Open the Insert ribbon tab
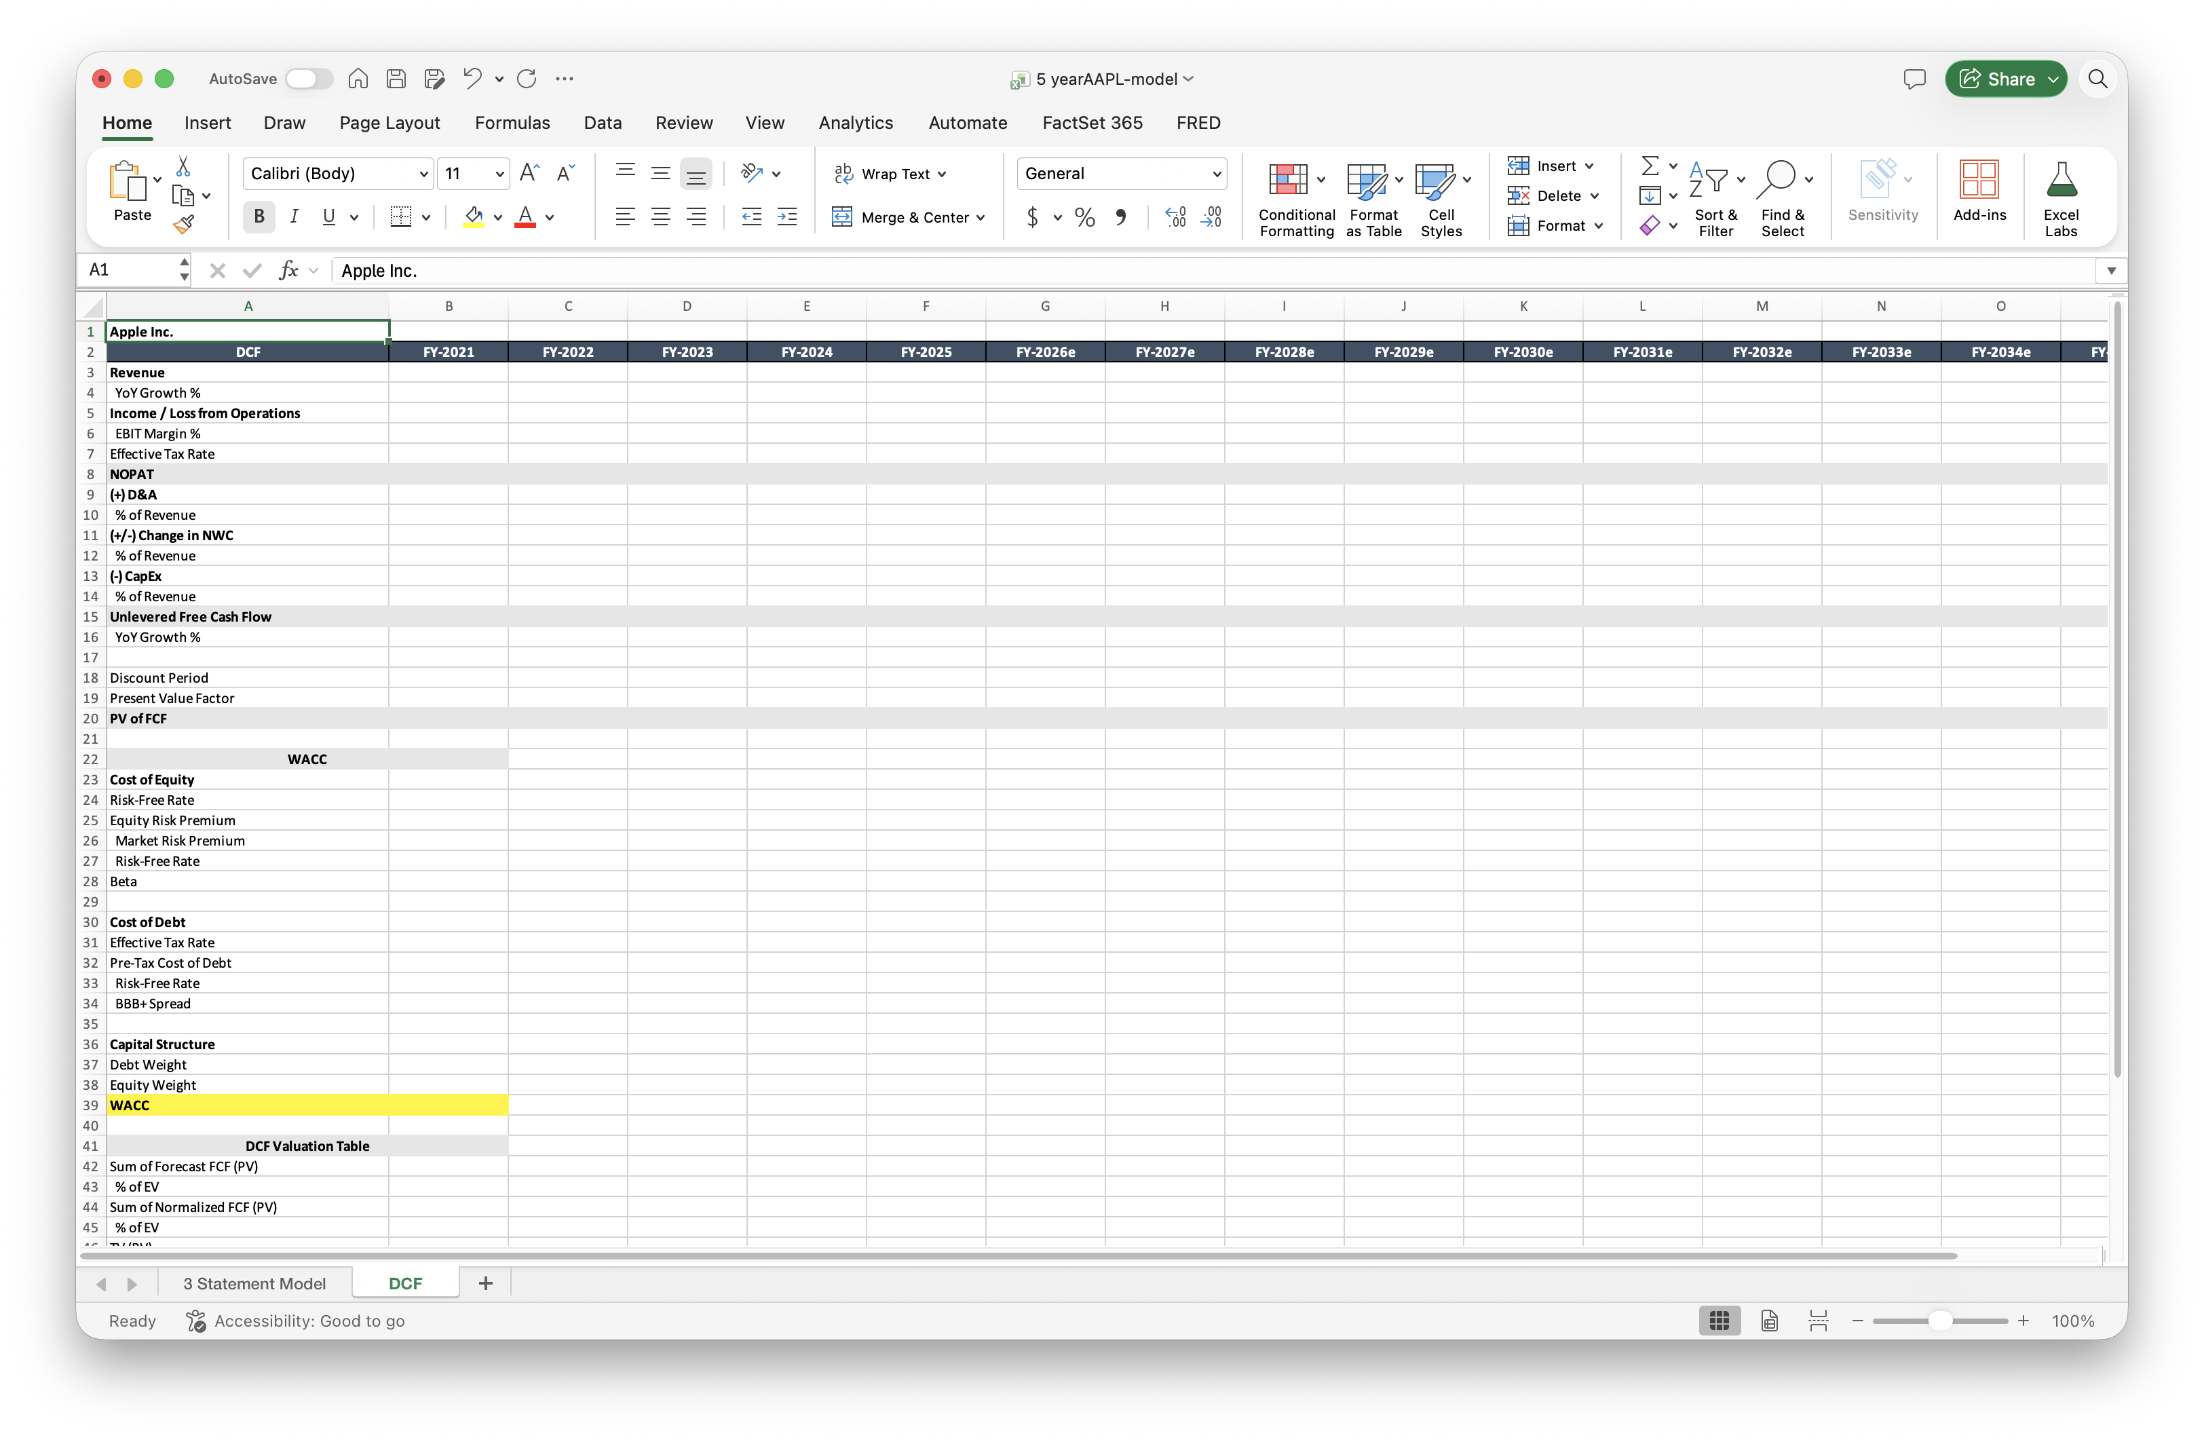This screenshot has height=1440, width=2204. point(208,122)
